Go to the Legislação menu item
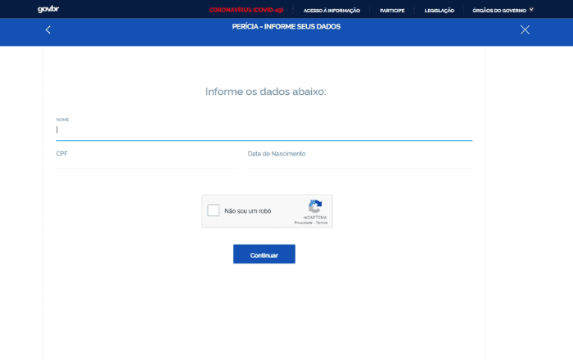This screenshot has height=360, width=573. click(440, 10)
